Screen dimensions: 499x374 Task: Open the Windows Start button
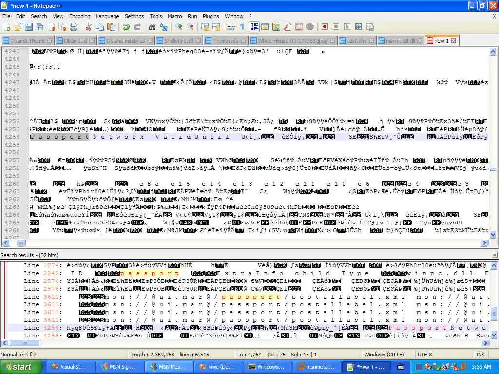[x=21, y=367]
